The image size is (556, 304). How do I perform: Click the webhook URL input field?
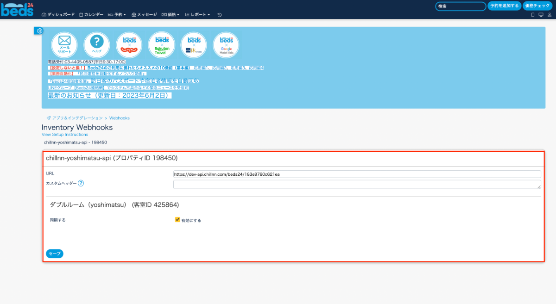coord(356,174)
